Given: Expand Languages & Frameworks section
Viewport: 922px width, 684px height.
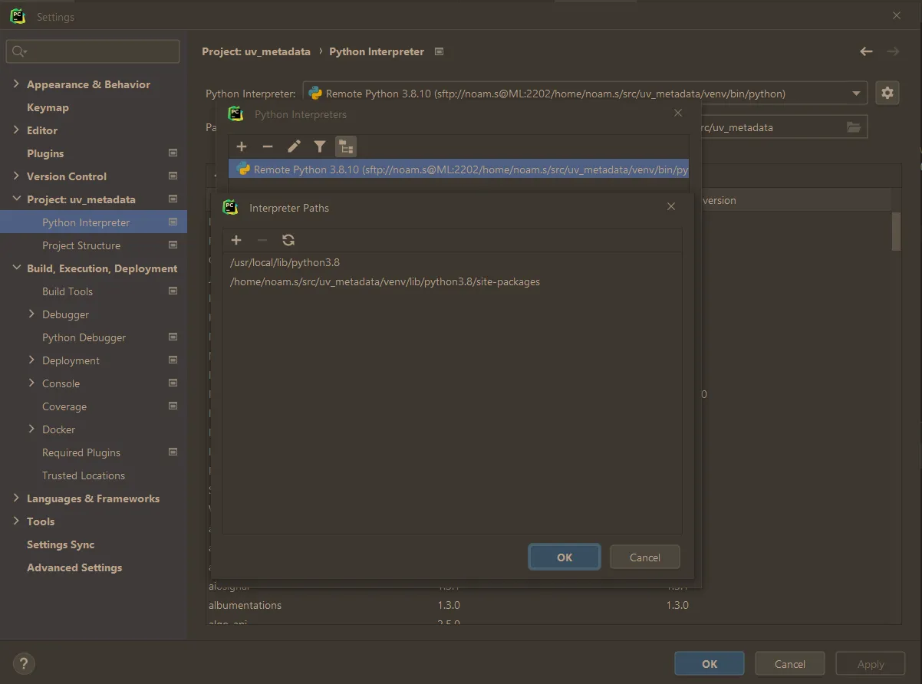Looking at the screenshot, I should coord(16,498).
